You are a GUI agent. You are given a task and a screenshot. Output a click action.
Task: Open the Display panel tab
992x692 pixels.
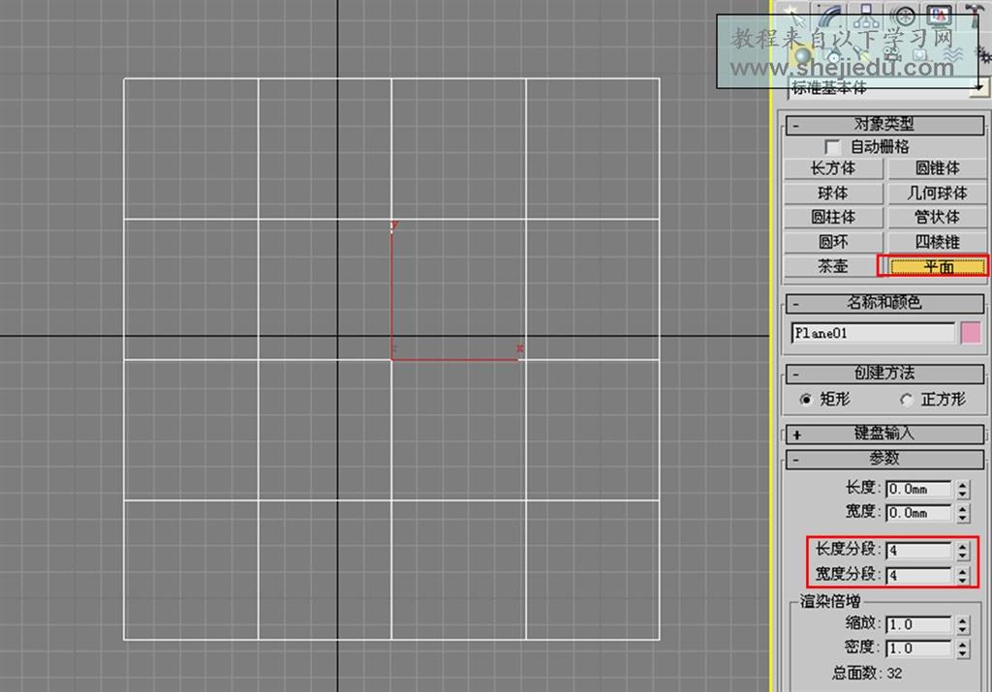tap(938, 15)
